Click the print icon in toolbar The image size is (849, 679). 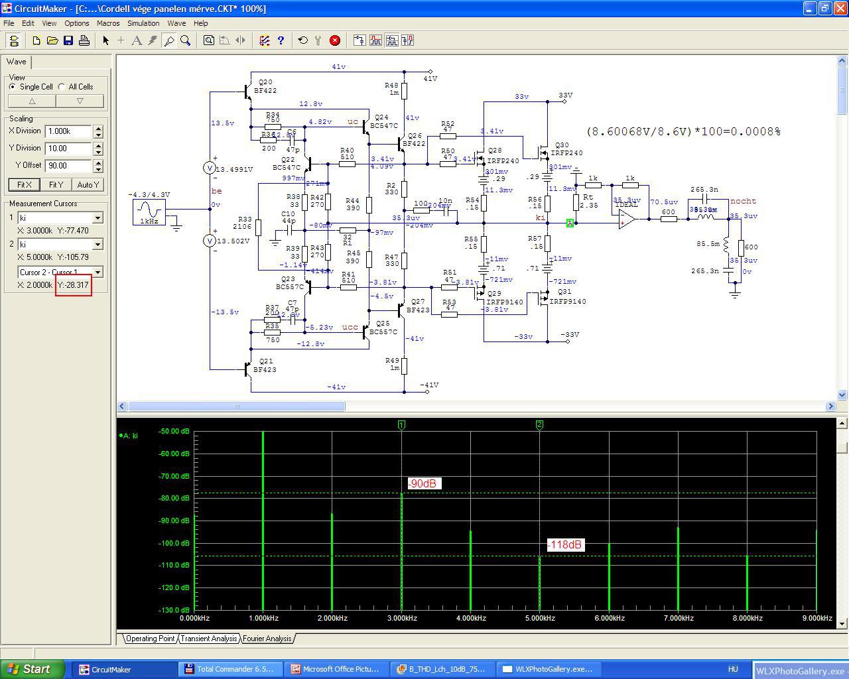pyautogui.click(x=84, y=40)
